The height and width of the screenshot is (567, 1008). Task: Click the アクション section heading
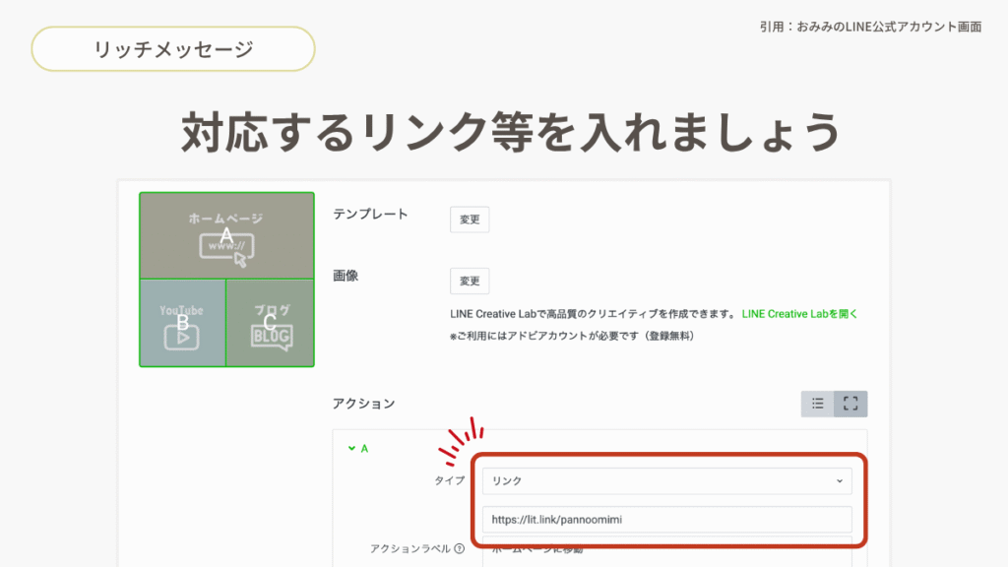pyautogui.click(x=363, y=403)
